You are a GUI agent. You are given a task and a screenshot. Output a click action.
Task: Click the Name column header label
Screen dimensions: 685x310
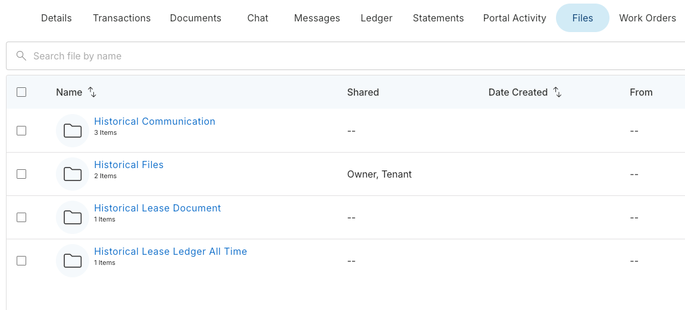(69, 92)
